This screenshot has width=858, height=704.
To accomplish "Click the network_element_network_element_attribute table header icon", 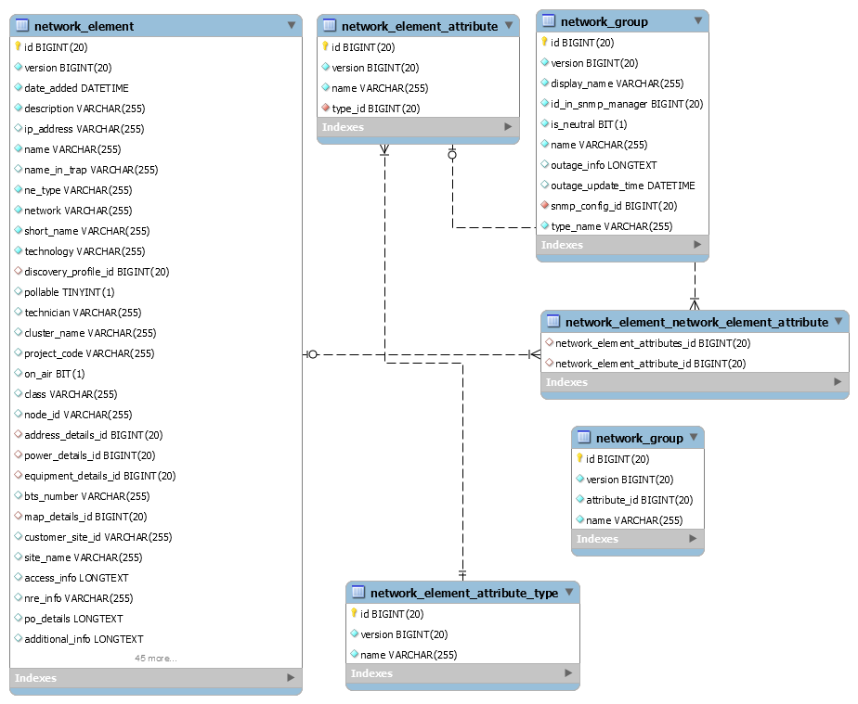I will (x=553, y=322).
